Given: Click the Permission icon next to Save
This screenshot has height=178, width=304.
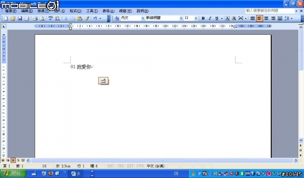Looking at the screenshot, I should click(27, 19).
